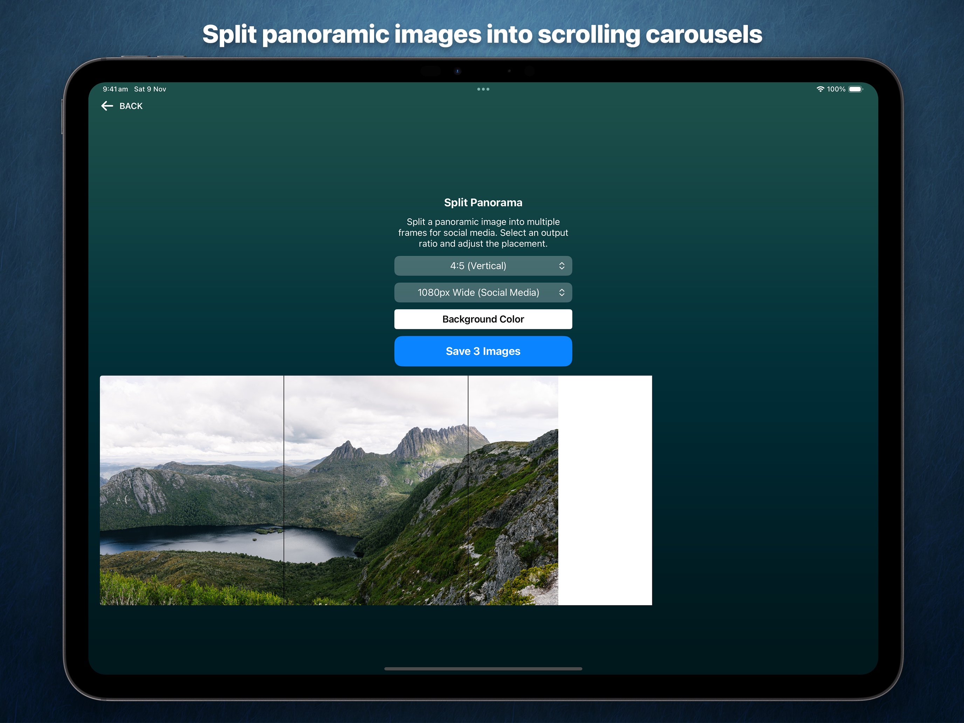Select the first panorama frame with lake
Viewport: 964px width, 723px height.
[x=192, y=490]
